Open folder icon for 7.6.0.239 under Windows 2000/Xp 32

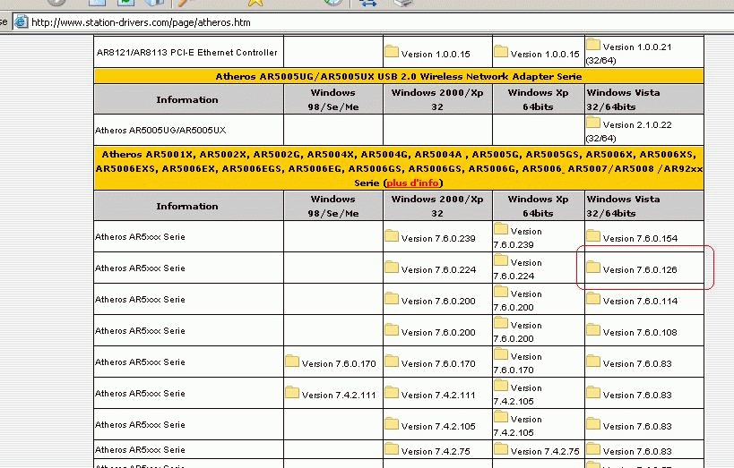coord(392,235)
